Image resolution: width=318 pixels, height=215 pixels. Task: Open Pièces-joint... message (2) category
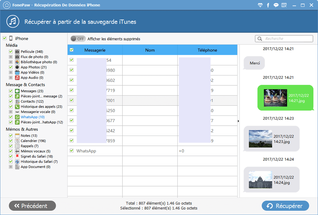click(x=41, y=96)
